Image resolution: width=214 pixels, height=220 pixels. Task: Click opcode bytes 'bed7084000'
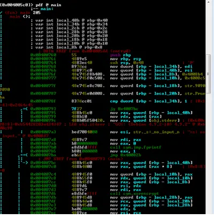[85, 132]
